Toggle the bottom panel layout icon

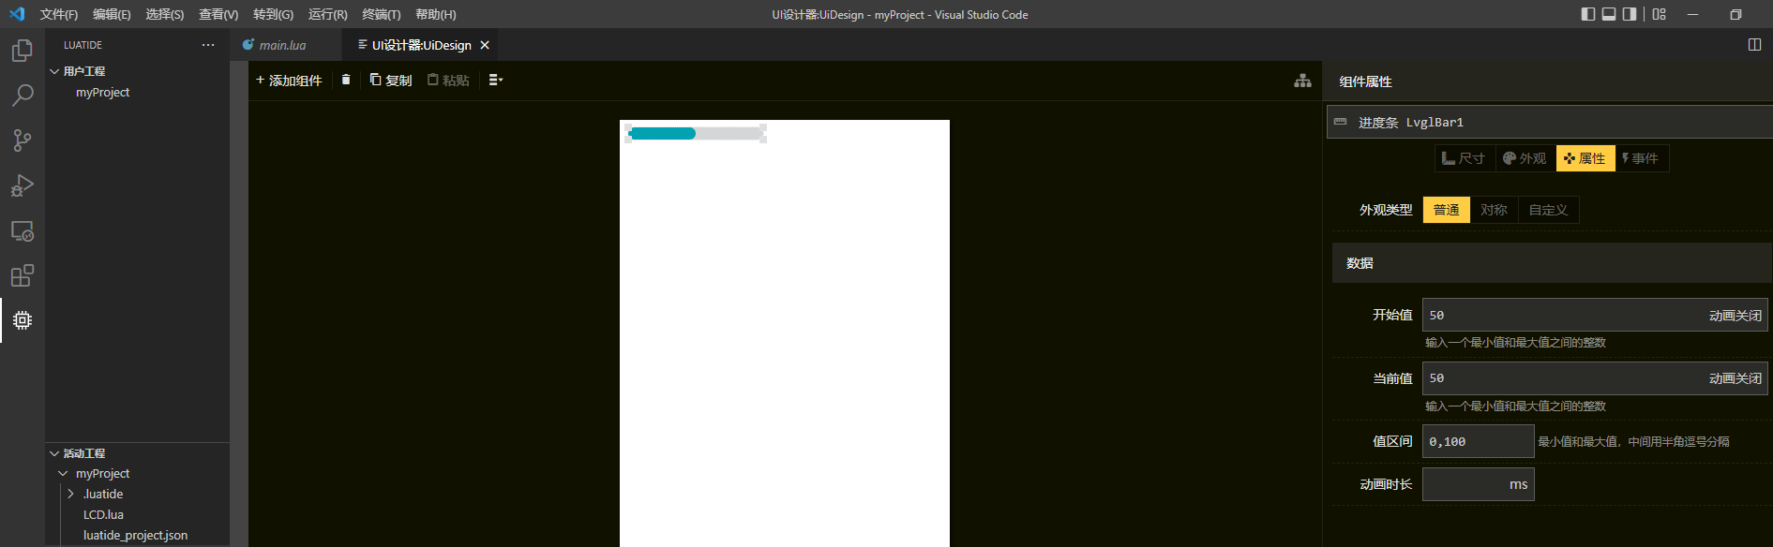click(x=1609, y=14)
